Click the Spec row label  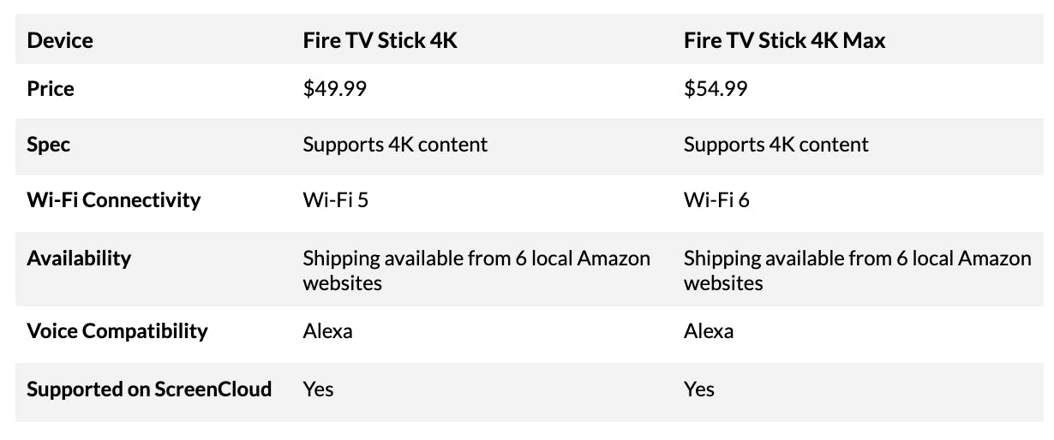[x=49, y=145]
